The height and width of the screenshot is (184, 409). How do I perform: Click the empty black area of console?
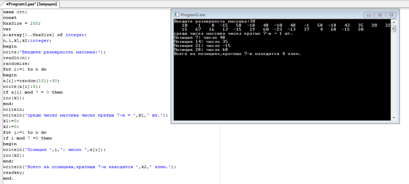(279, 88)
